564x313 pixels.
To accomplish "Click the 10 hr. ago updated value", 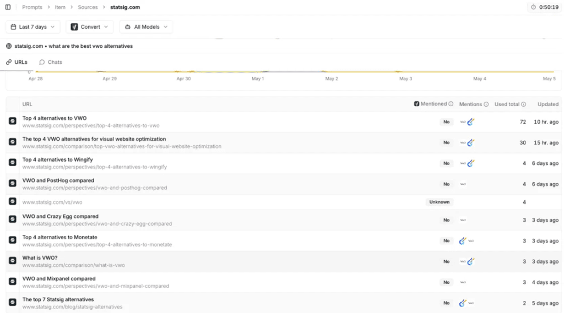I will [546, 122].
